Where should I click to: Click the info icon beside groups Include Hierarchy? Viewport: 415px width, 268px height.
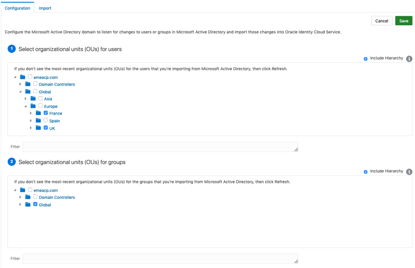click(x=409, y=171)
